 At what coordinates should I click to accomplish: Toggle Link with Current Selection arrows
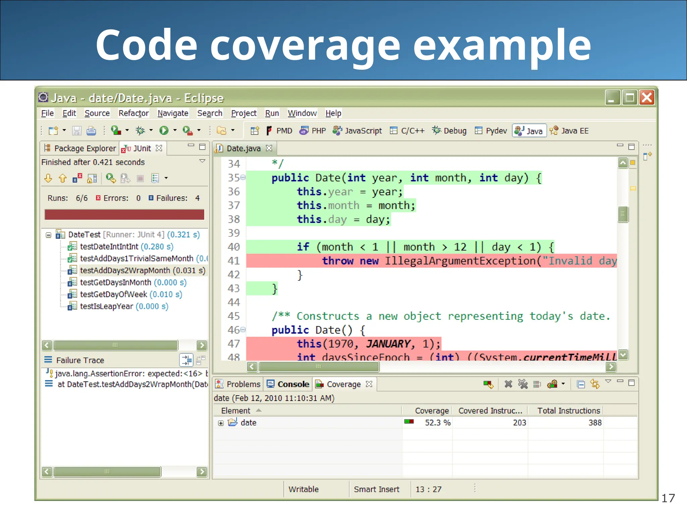coord(595,384)
